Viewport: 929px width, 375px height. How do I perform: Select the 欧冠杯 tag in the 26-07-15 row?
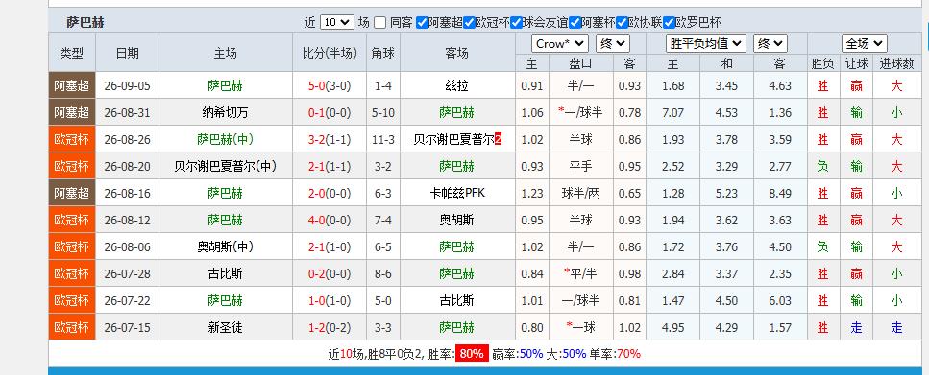coord(72,327)
